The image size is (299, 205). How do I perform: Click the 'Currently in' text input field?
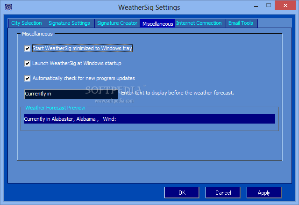coord(71,94)
